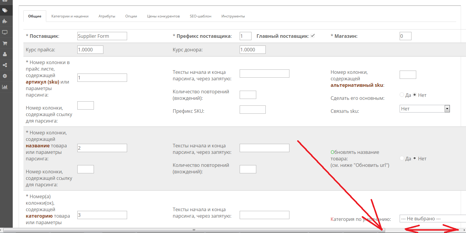
Task: Open the bar chart reports icon
Action: pyautogui.click(x=5, y=87)
